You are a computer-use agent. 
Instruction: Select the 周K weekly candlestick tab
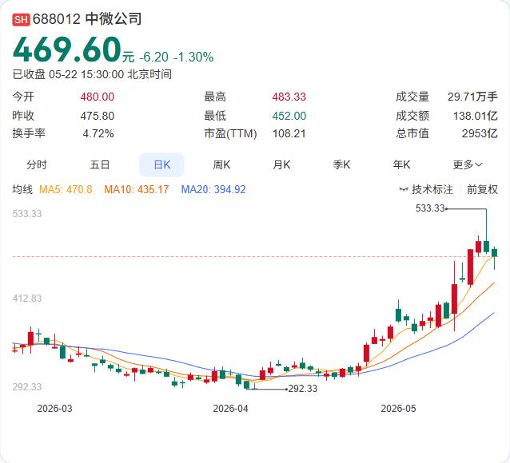221,164
